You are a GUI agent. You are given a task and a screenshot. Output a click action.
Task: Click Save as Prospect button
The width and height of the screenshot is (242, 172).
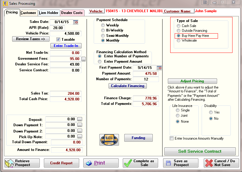click(181, 163)
